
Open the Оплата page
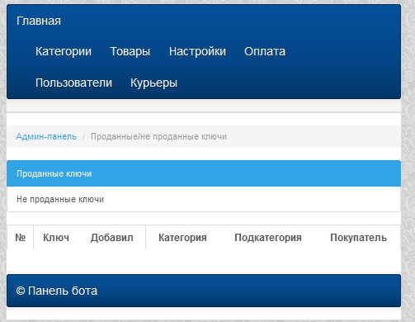pos(265,51)
